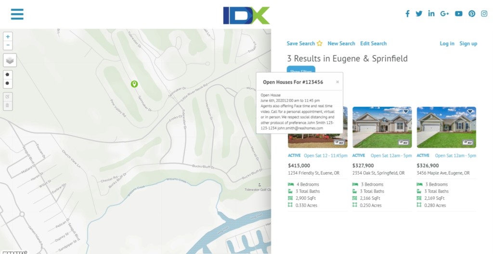Click the star icon beside Save Search
Viewport: 493px width, 254px height.
point(320,43)
